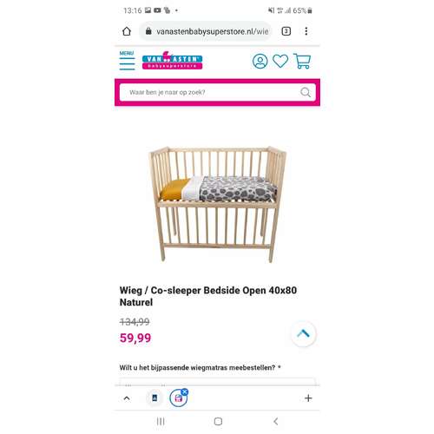Open the heart wishlist icon

[280, 61]
